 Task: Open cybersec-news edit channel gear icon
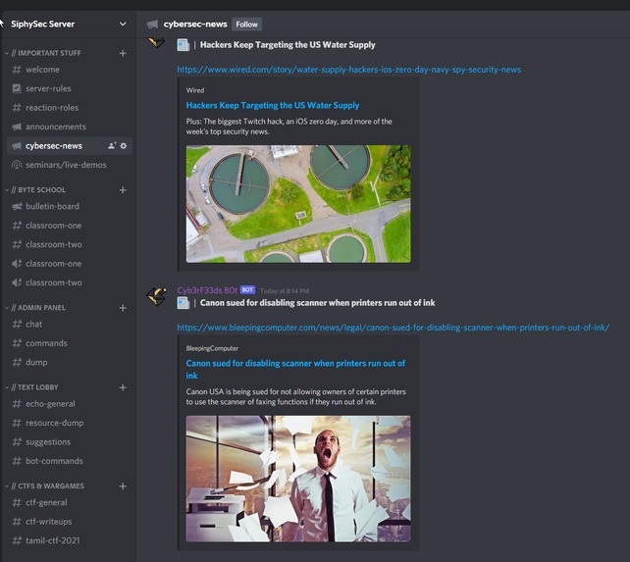(x=124, y=146)
